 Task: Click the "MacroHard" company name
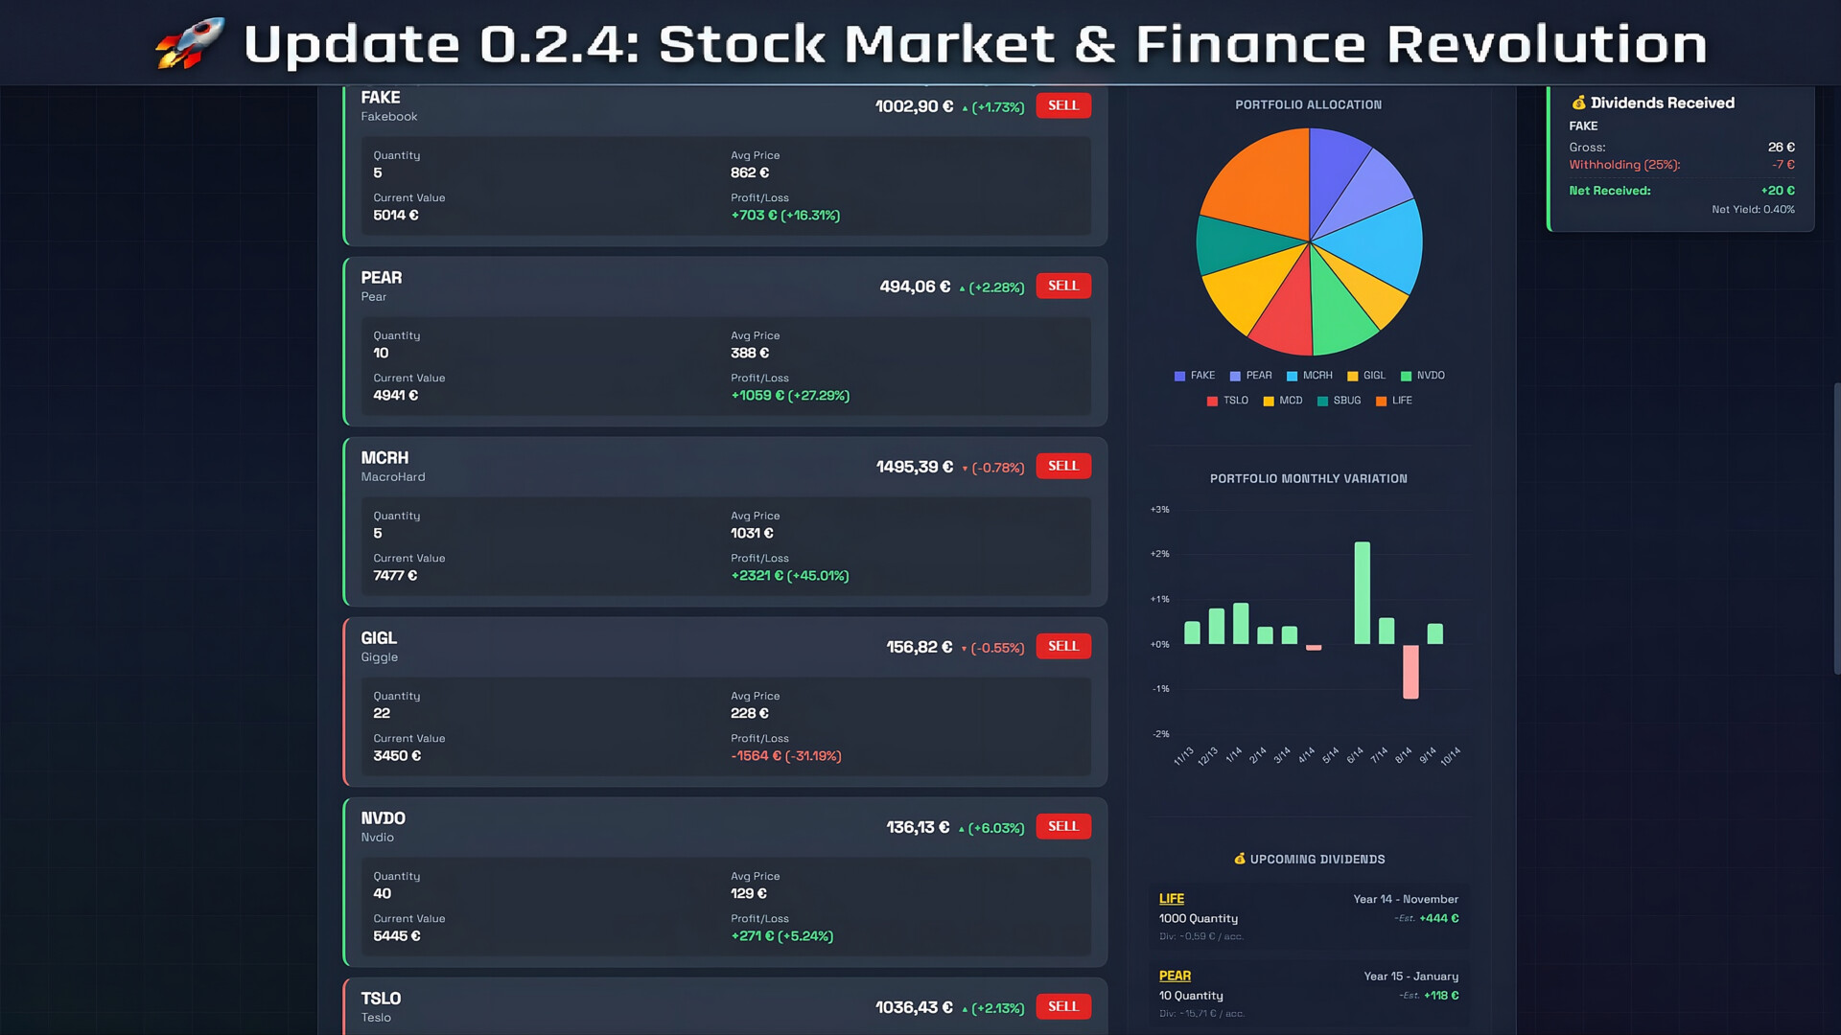[393, 477]
